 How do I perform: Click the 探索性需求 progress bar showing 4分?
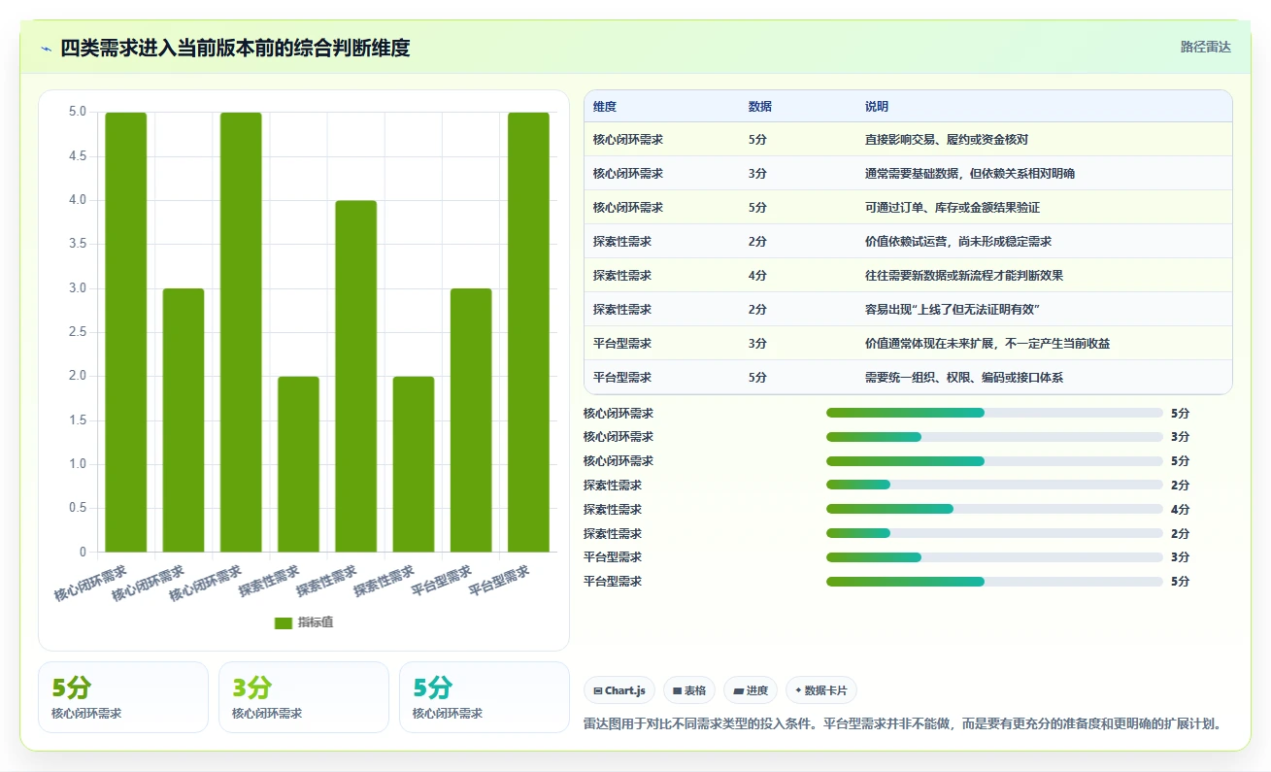coord(994,510)
